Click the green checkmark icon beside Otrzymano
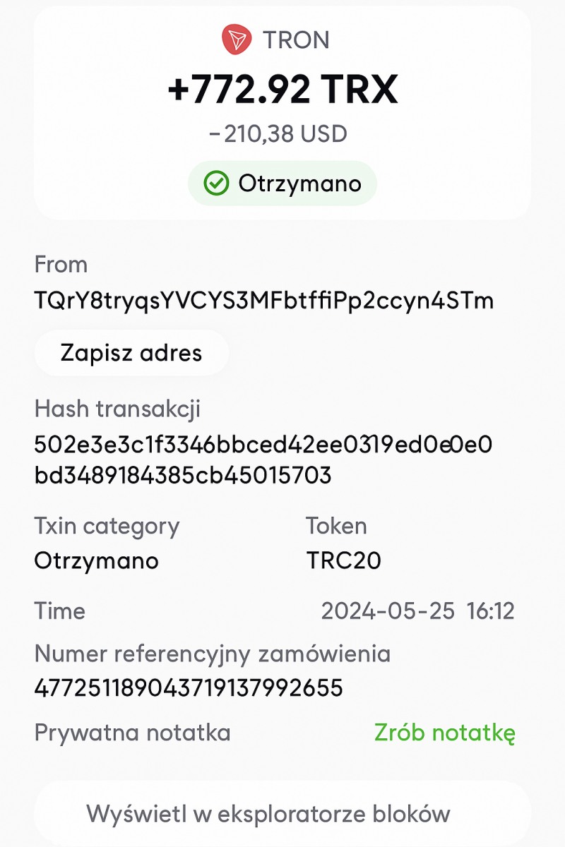The width and height of the screenshot is (565, 847). tap(215, 184)
